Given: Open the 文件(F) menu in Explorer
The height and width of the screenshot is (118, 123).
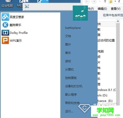Looking at the screenshot, I should click(91, 9).
